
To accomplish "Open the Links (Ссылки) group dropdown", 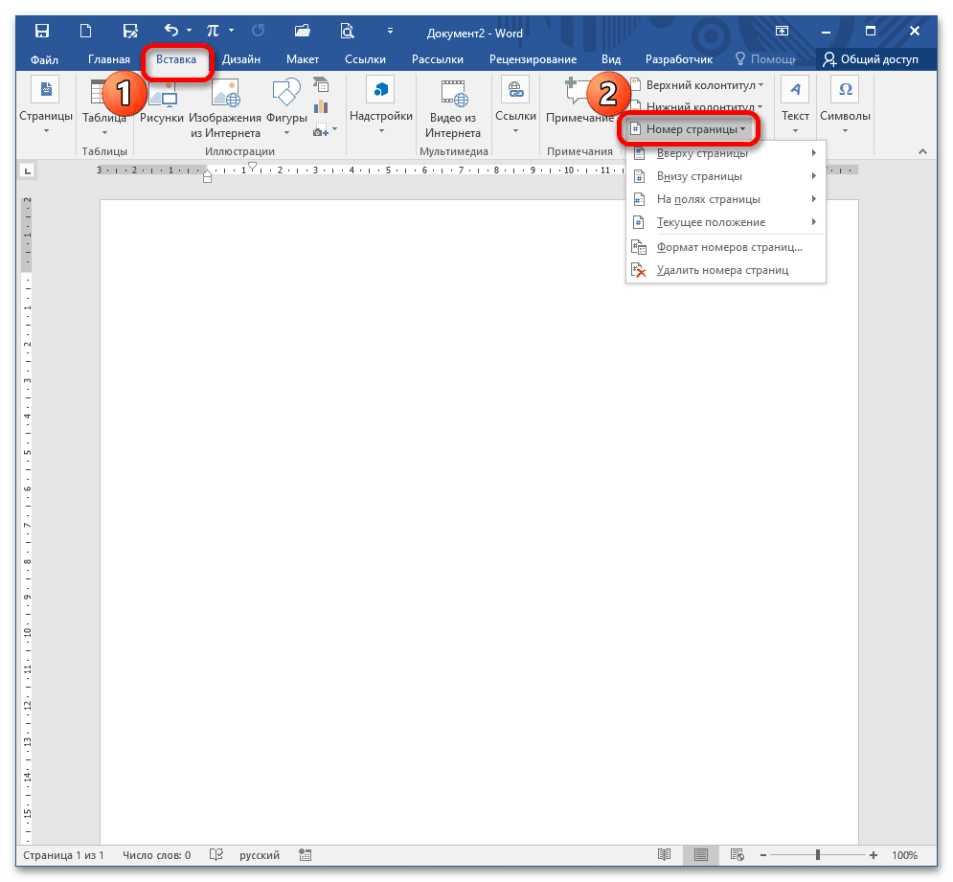I will tap(515, 107).
